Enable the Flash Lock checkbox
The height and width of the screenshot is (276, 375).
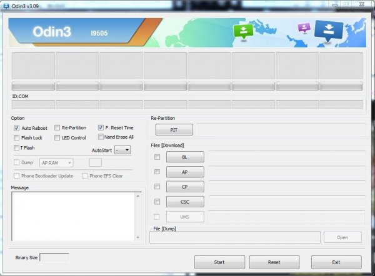(16, 137)
